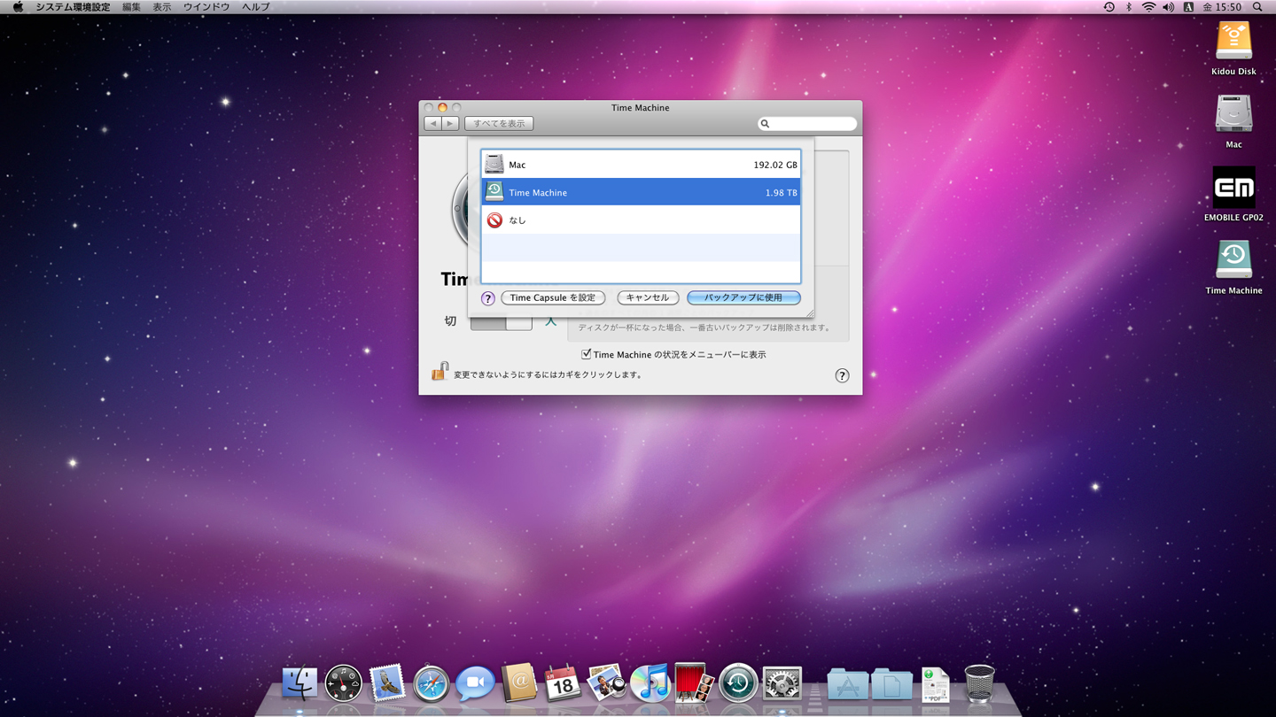Open Time Machine from the Dock

tap(738, 683)
